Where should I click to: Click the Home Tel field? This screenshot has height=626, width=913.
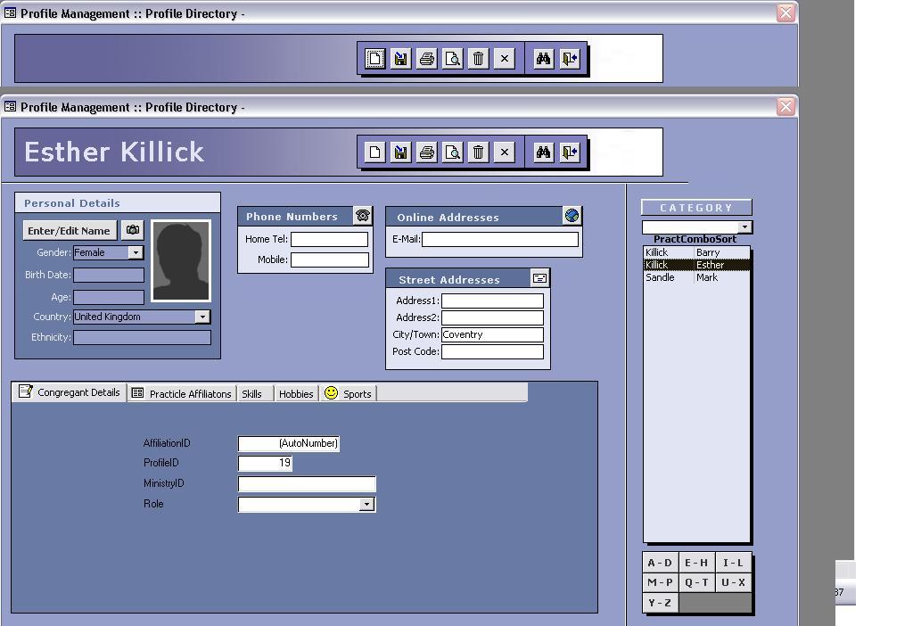click(x=330, y=239)
